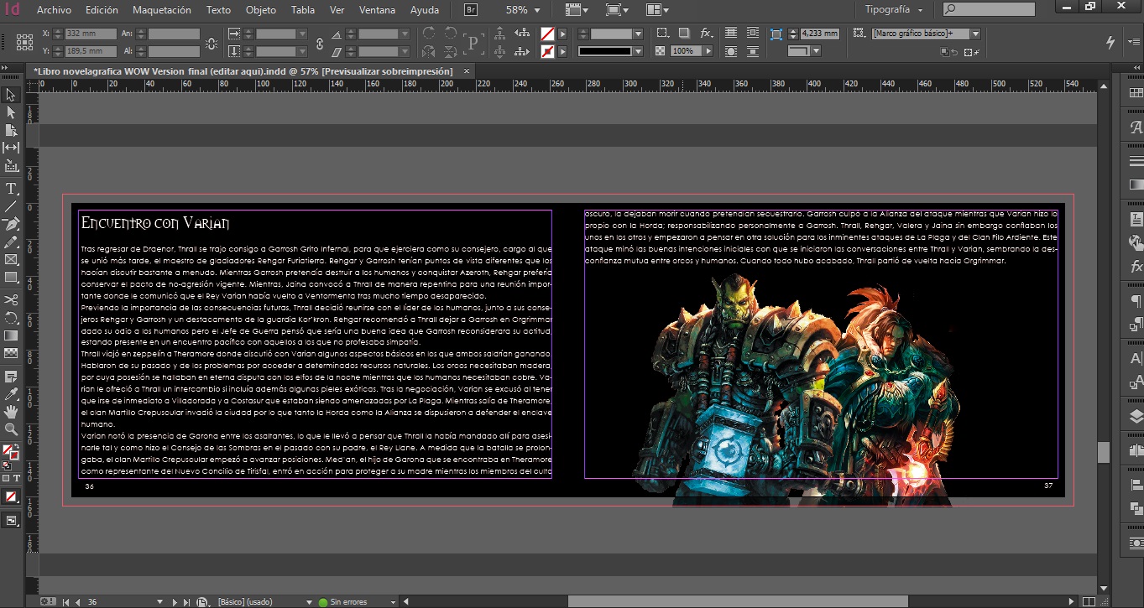Select the Note tool
Screen dimensions: 1144x608
11,376
